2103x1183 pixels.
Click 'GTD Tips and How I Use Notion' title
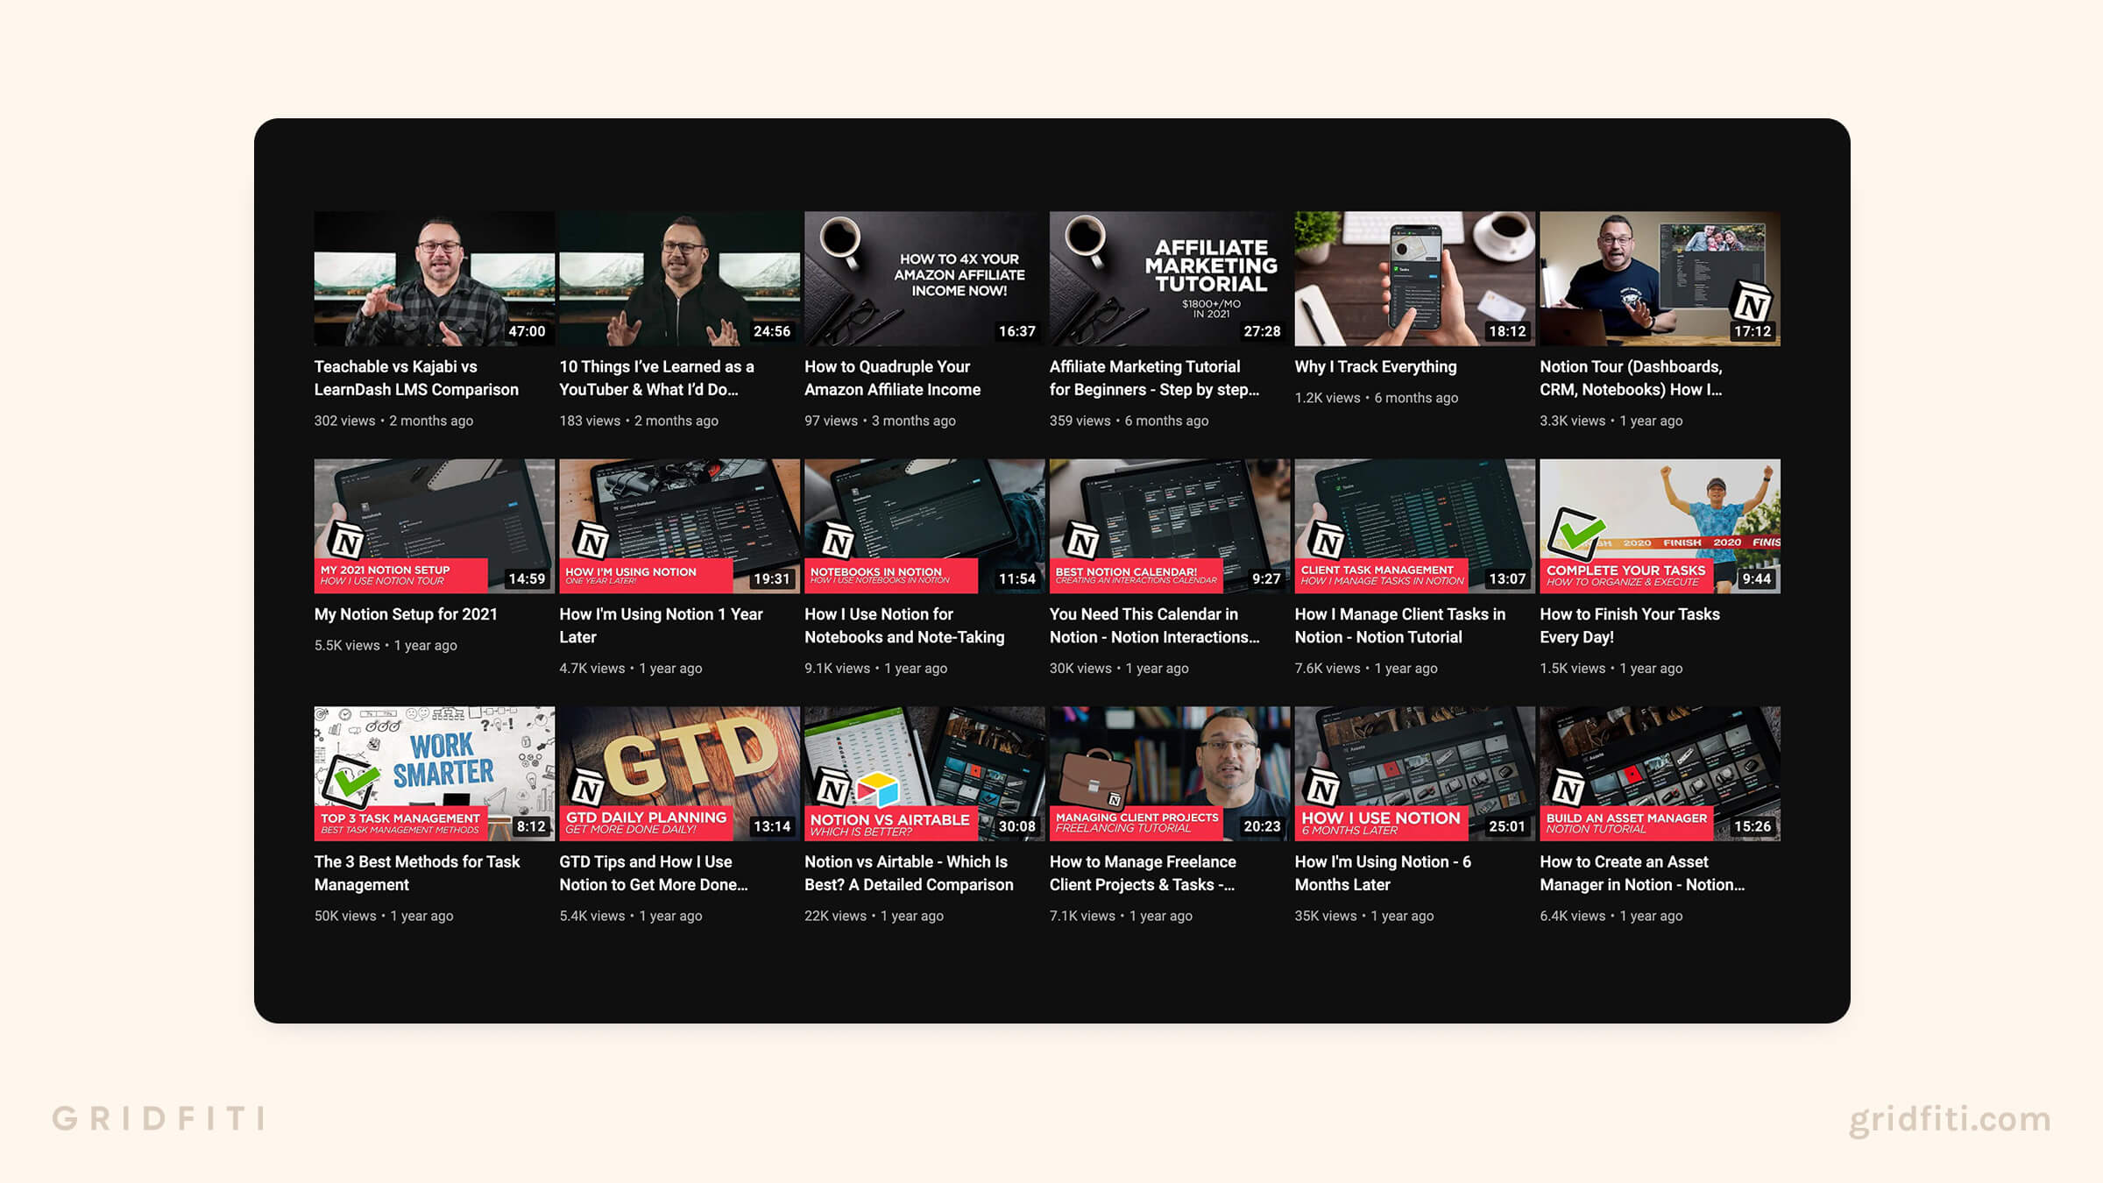pyautogui.click(x=654, y=874)
